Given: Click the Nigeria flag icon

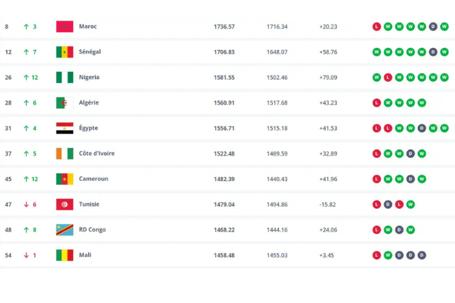Looking at the screenshot, I should 64,77.
